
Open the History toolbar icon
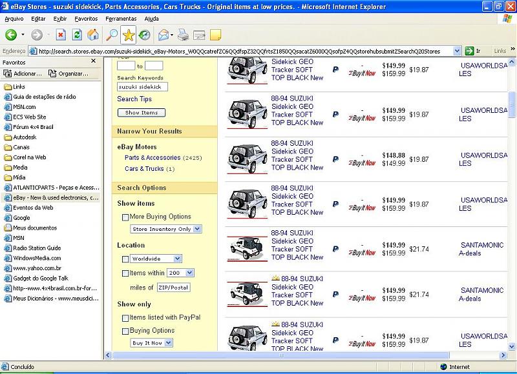[x=144, y=35]
